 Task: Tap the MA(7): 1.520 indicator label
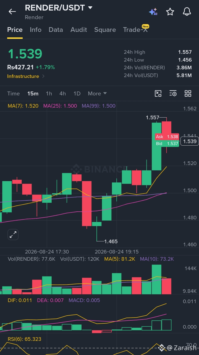[x=23, y=106]
